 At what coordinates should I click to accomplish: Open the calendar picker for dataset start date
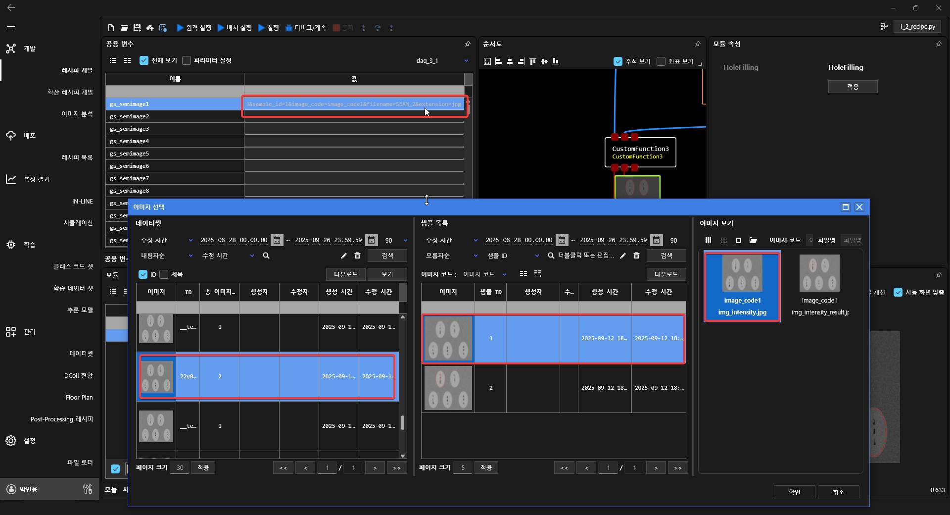[277, 240]
